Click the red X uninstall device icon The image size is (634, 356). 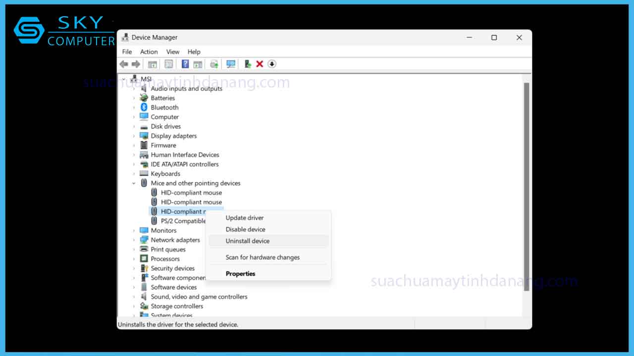[x=260, y=64]
